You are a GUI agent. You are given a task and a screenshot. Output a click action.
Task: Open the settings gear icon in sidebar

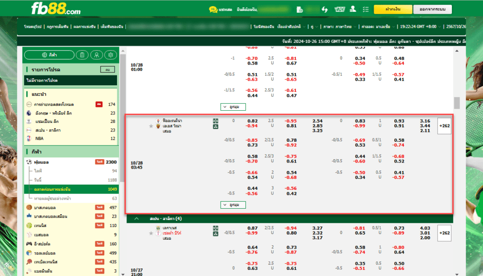[x=110, y=55]
